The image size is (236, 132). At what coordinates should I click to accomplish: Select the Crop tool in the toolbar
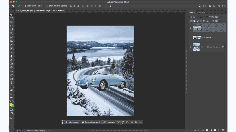point(12,41)
